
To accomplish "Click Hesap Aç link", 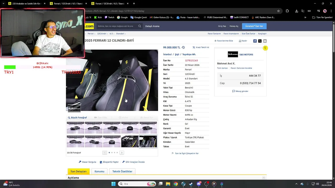I will tap(234, 26).
